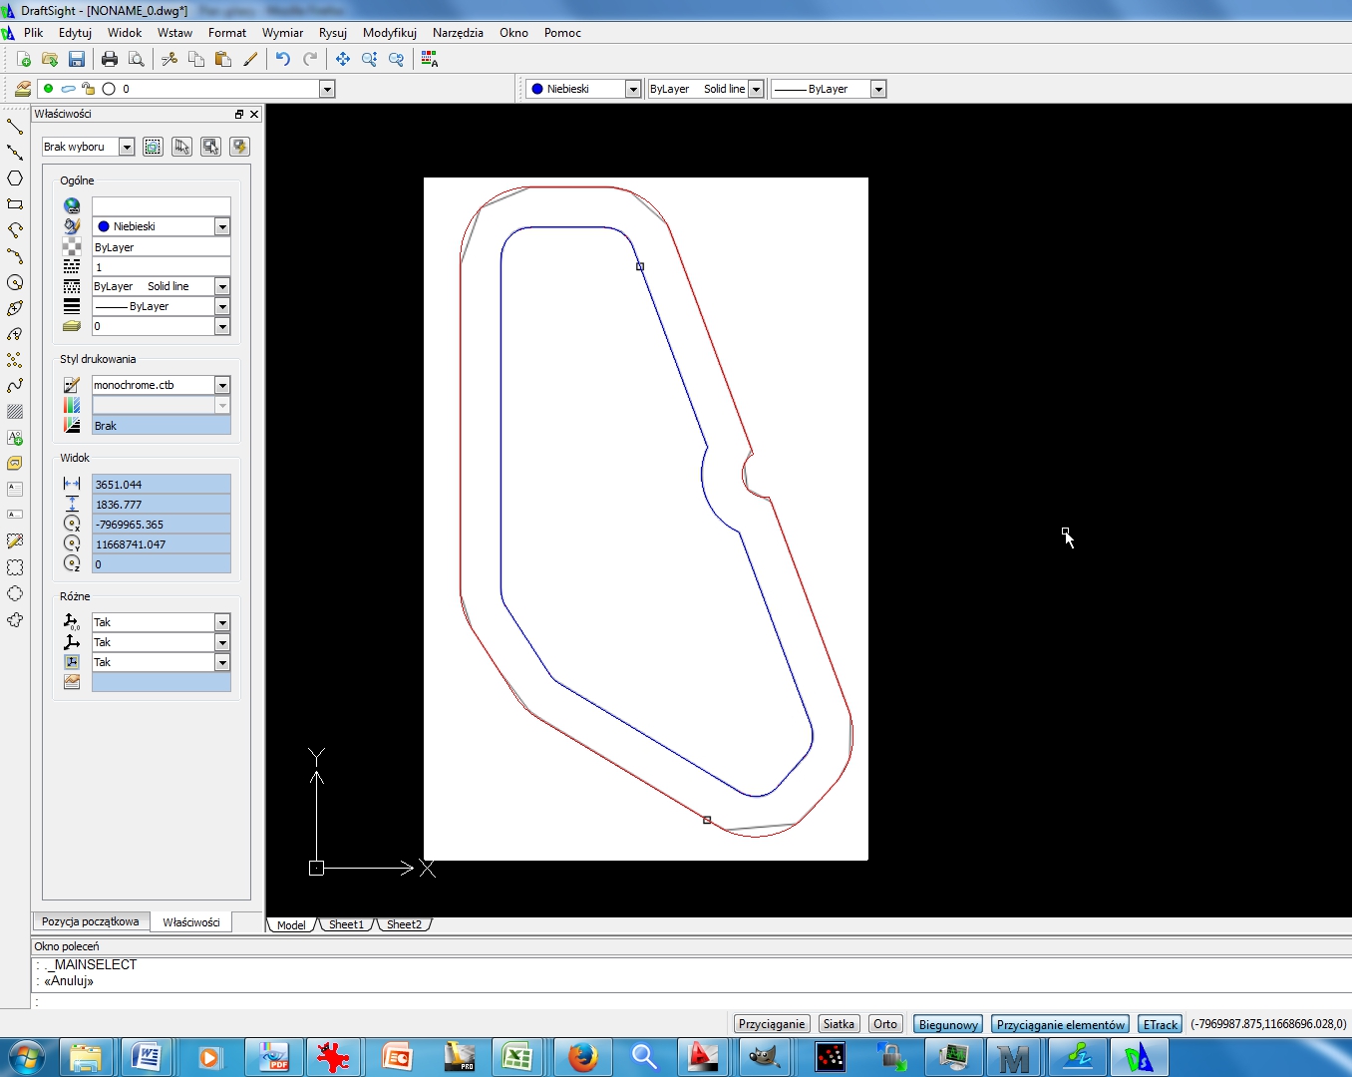Select the Polygon tool in left toolbar
Viewport: 1352px width, 1077px height.
15,179
